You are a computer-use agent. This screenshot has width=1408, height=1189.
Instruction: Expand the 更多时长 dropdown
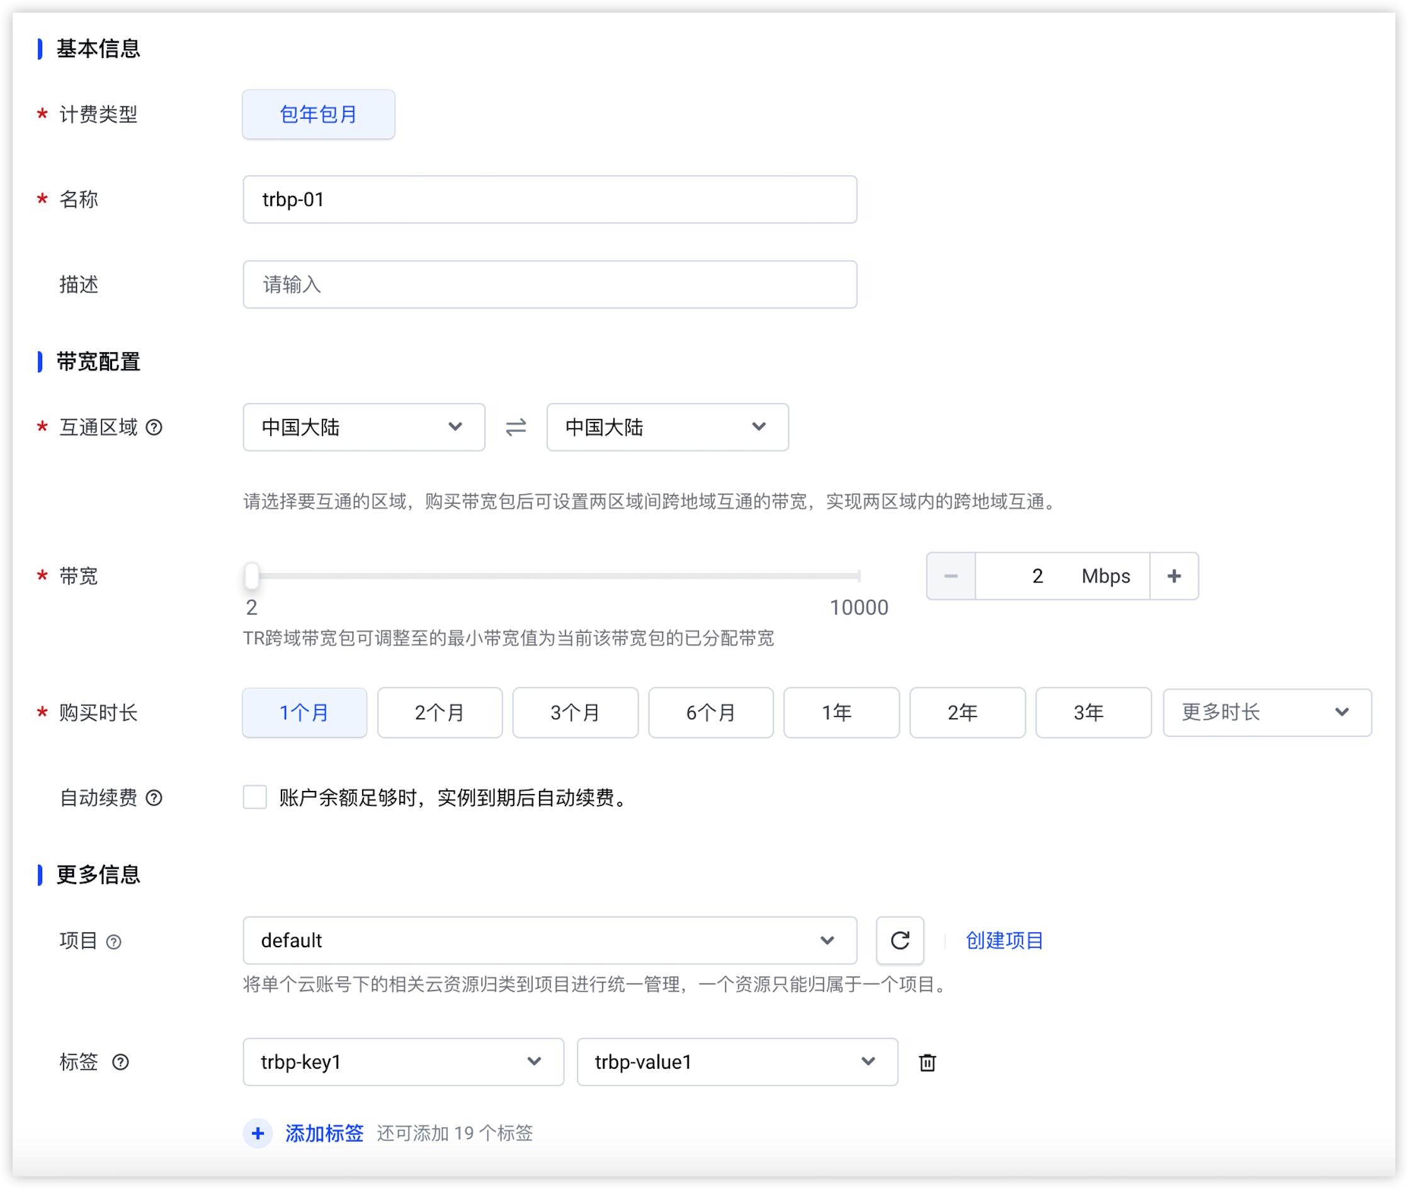[1267, 712]
